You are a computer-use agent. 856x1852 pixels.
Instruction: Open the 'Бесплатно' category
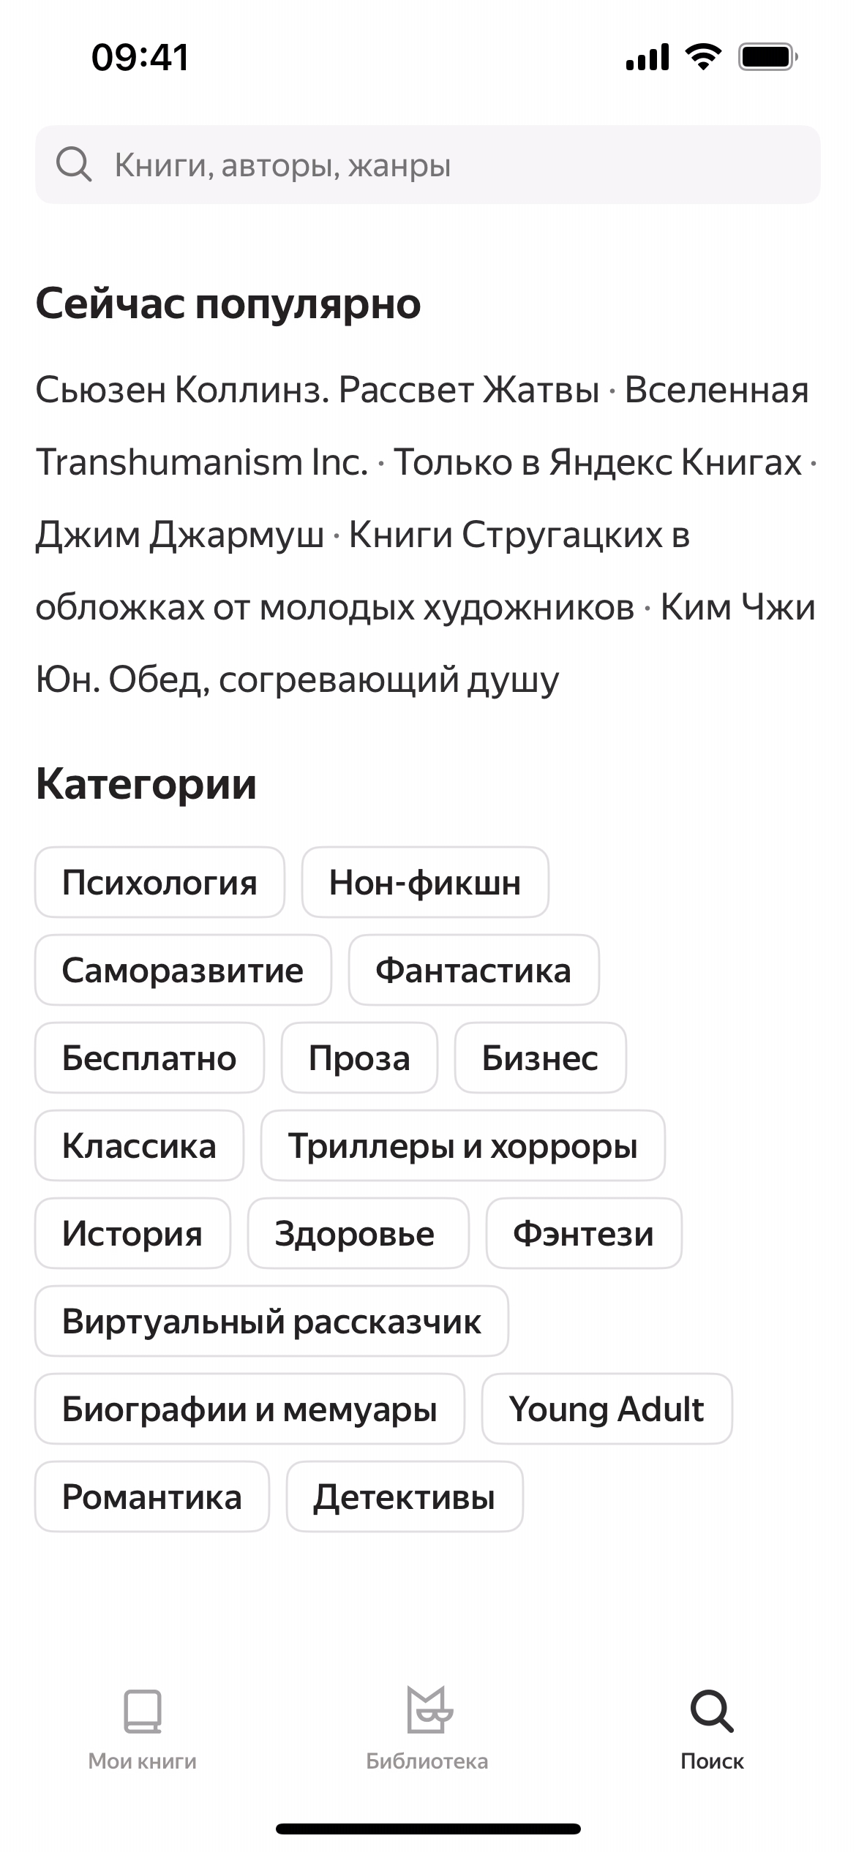[x=149, y=1058]
